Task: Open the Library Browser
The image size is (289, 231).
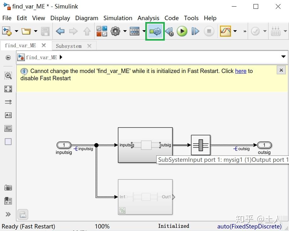Action: (102, 31)
